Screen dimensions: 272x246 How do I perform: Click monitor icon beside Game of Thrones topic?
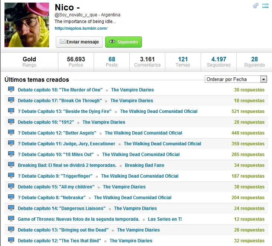pyautogui.click(x=11, y=219)
